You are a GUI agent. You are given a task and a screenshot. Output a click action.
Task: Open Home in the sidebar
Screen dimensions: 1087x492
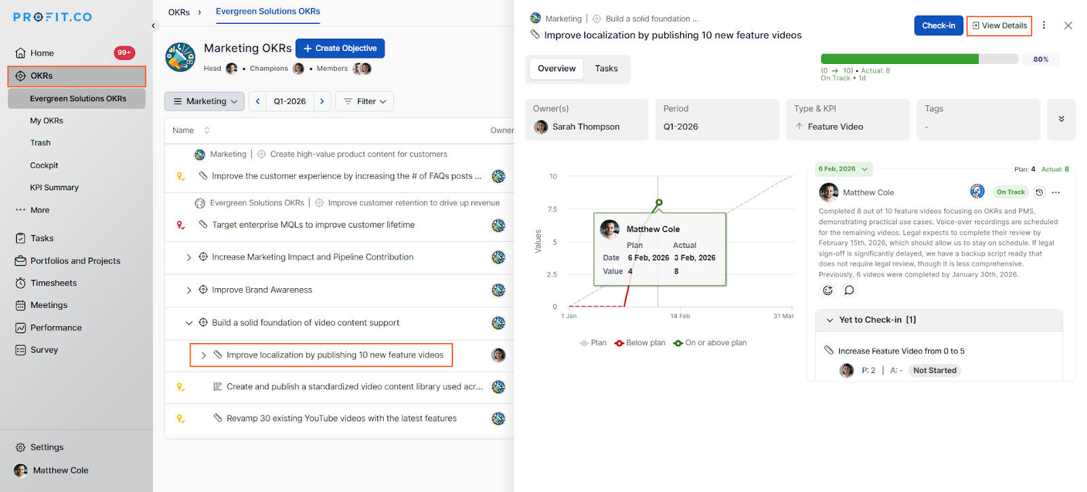[x=41, y=53]
